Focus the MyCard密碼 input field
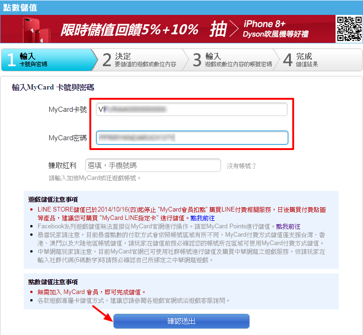 [x=192, y=138]
